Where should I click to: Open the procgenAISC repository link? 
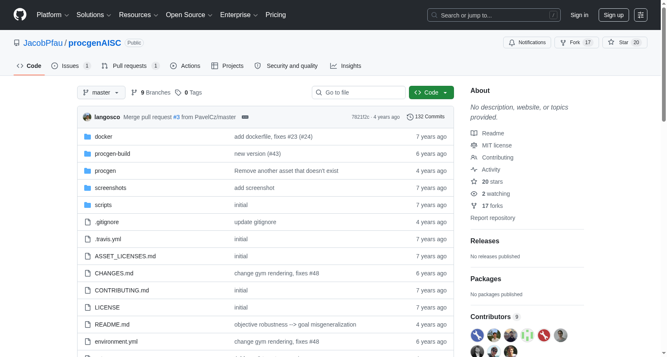click(x=95, y=43)
